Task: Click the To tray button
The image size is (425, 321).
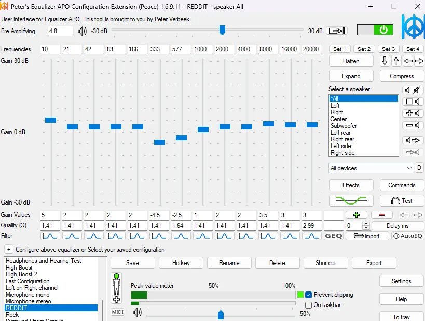Action: 402,317
